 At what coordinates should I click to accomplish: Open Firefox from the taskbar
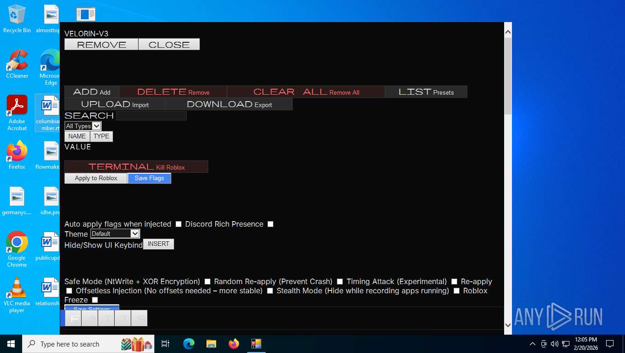(234, 344)
